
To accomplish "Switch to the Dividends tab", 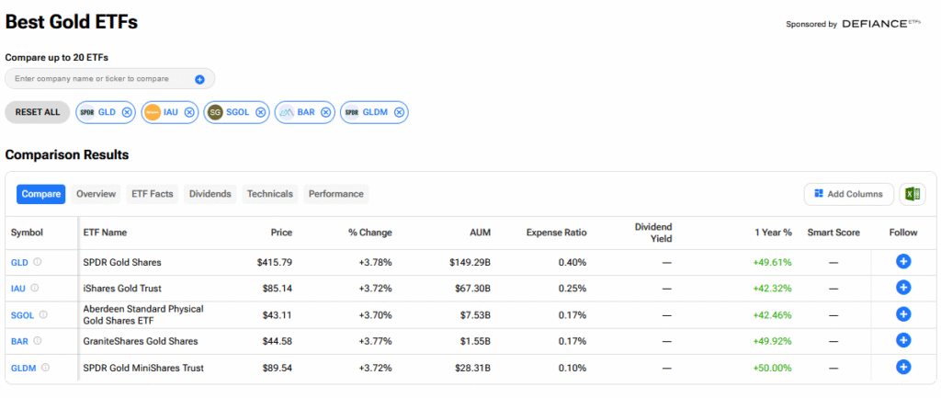I will click(210, 194).
